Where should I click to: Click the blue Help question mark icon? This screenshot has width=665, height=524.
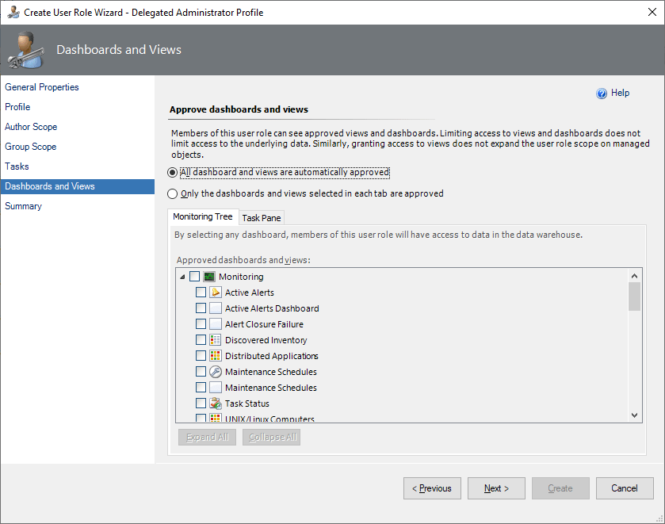point(602,94)
